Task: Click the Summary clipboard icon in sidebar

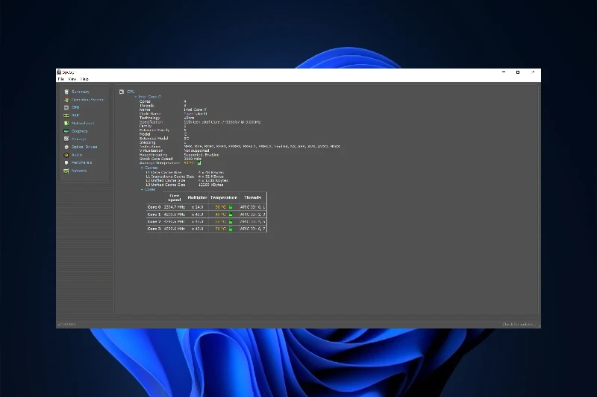Action: coord(66,92)
